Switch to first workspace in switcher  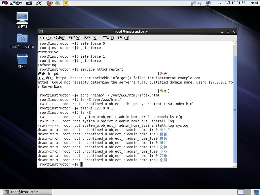[241, 192]
